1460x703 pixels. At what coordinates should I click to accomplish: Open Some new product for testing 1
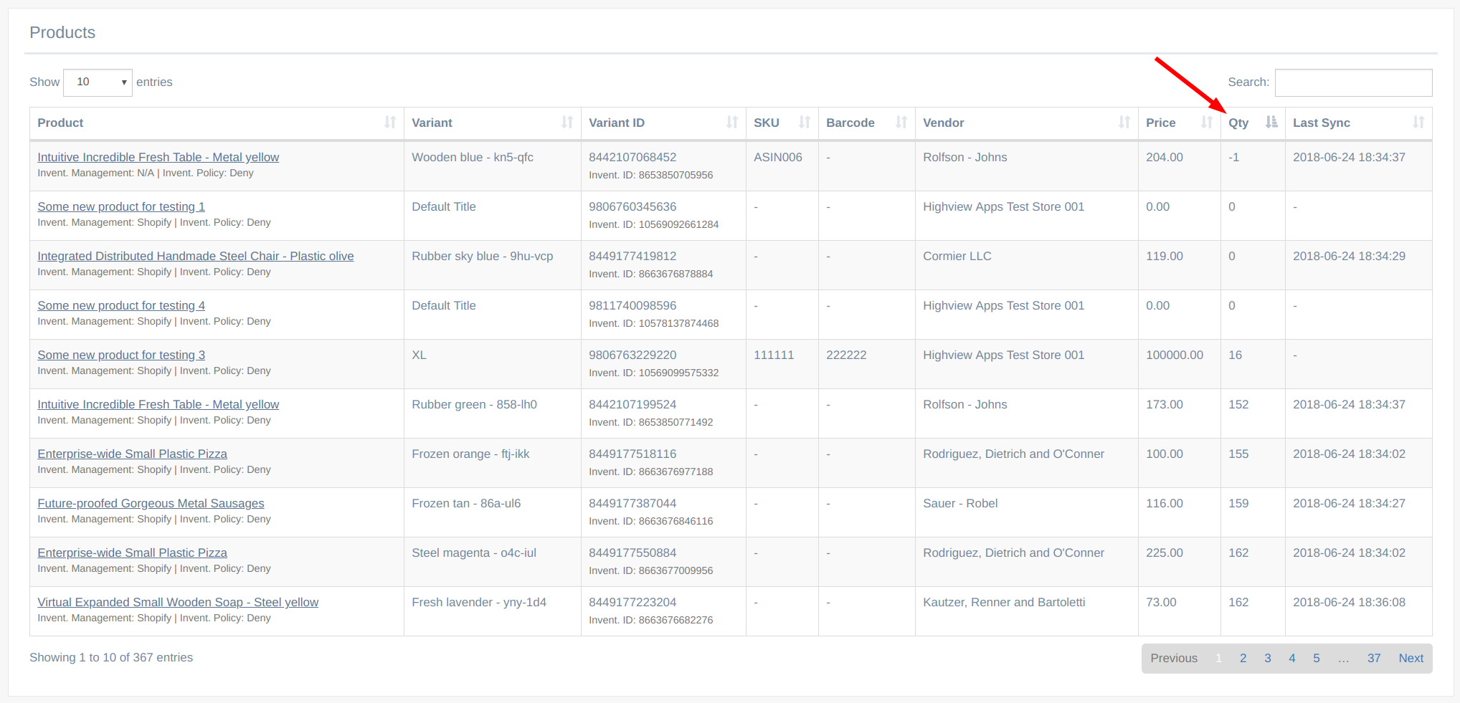click(x=121, y=206)
